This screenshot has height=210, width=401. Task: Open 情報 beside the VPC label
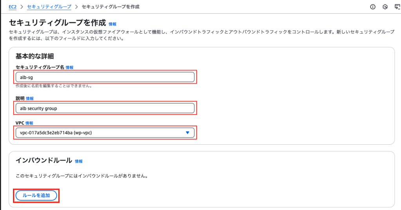pyautogui.click(x=29, y=123)
